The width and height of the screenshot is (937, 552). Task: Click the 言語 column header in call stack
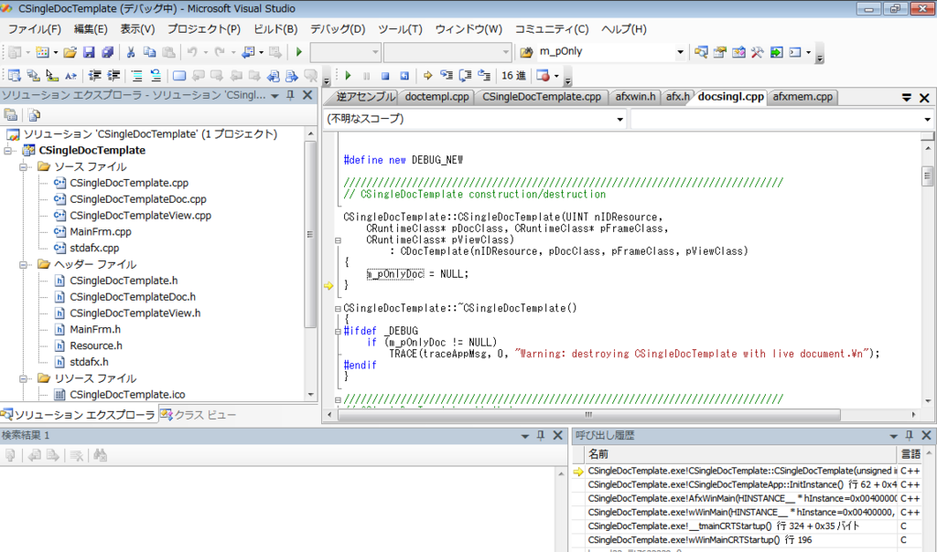[x=910, y=454]
